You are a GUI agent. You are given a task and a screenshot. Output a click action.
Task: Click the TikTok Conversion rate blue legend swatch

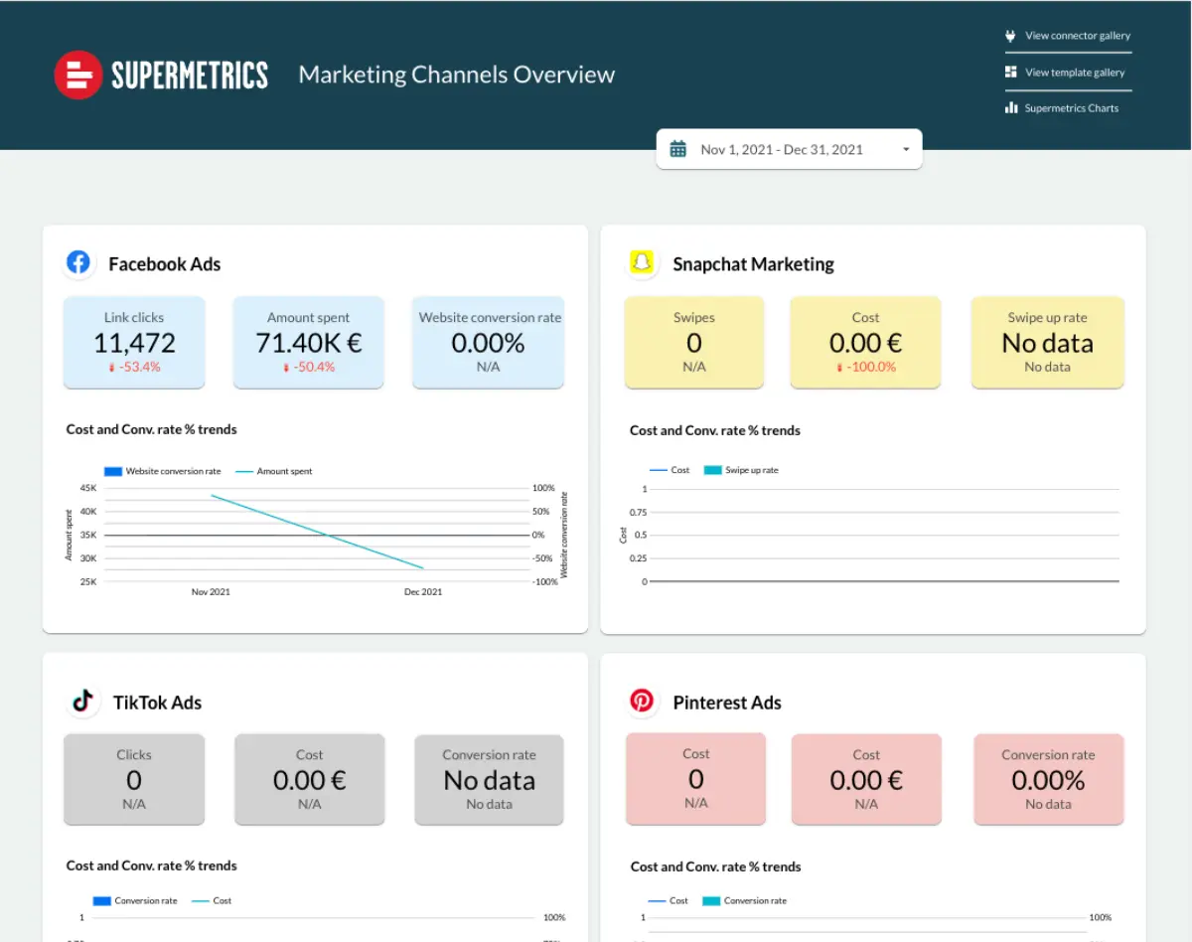coord(101,900)
